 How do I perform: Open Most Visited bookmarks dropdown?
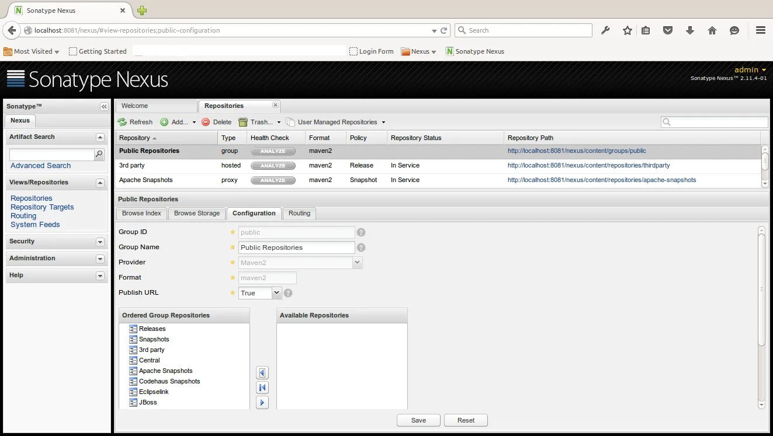click(x=32, y=51)
